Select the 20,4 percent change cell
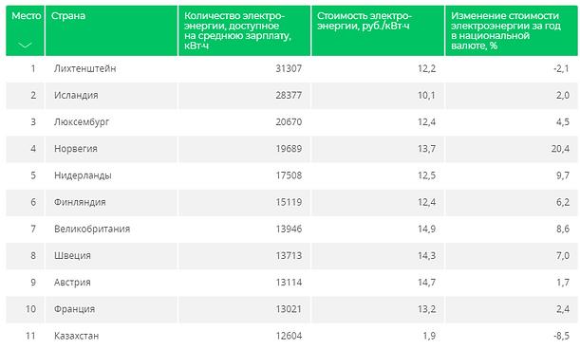Viewport: 580px width, 349px height. click(x=512, y=149)
